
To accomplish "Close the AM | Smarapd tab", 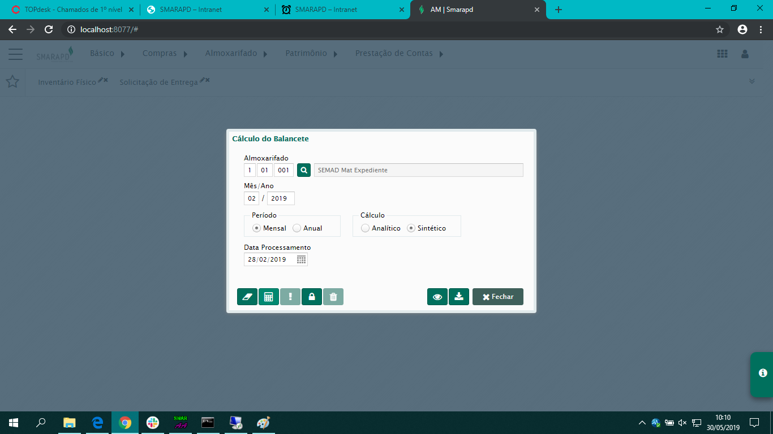I will tap(538, 10).
